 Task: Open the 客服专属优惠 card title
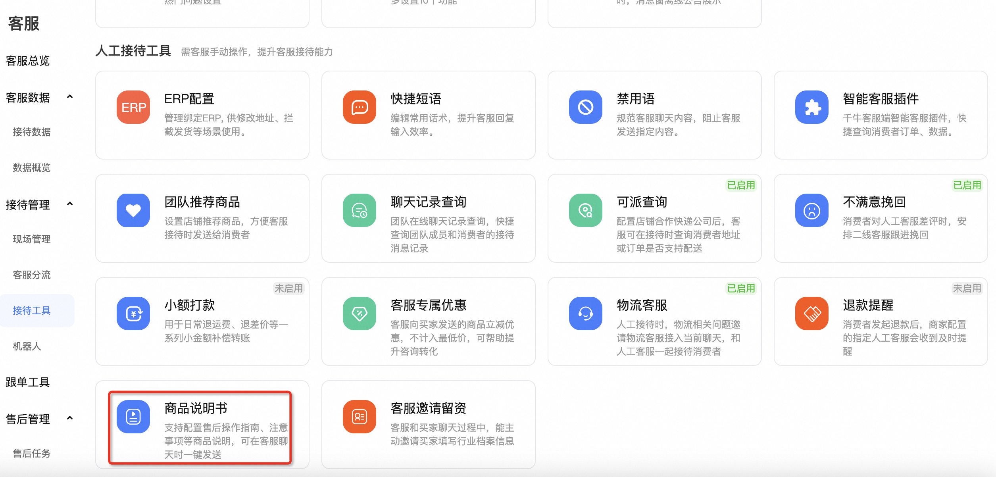(x=429, y=305)
